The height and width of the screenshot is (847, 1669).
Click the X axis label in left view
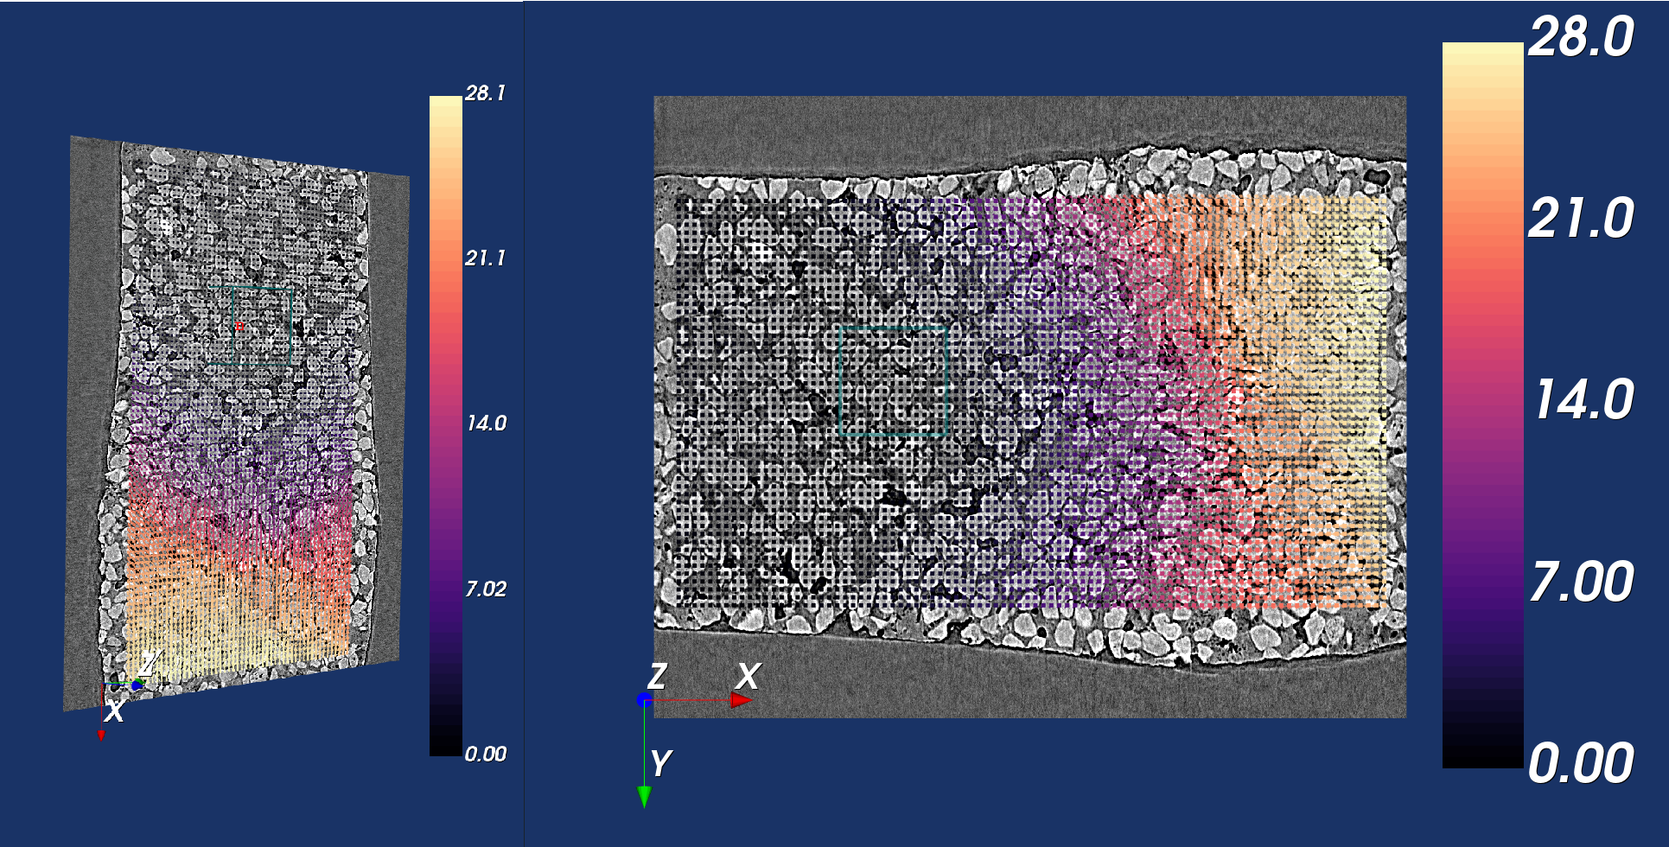tap(114, 712)
